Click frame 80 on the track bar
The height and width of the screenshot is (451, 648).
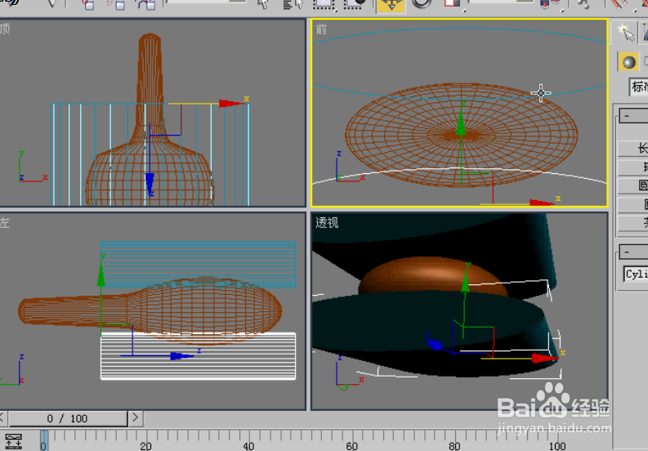[454, 446]
